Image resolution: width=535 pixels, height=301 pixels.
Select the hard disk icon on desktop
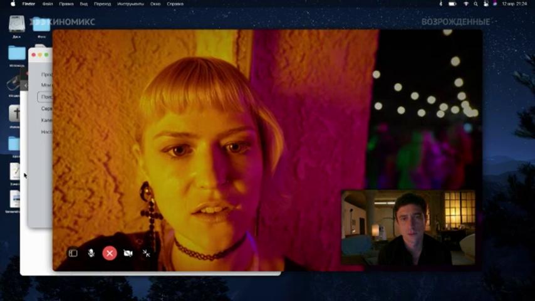click(17, 24)
